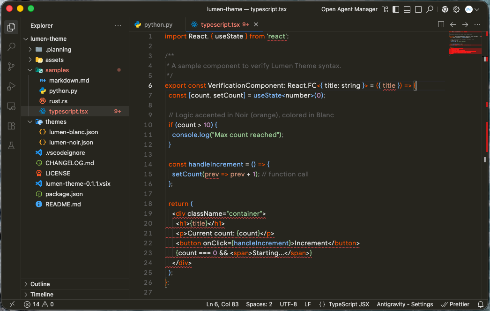Click the editor vertical scrollbar
The width and height of the screenshot is (490, 311).
pos(485,165)
